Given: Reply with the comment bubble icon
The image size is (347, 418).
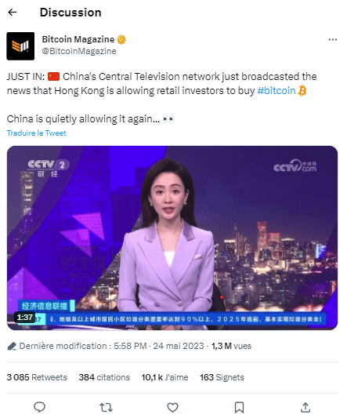Looking at the screenshot, I should tap(40, 407).
